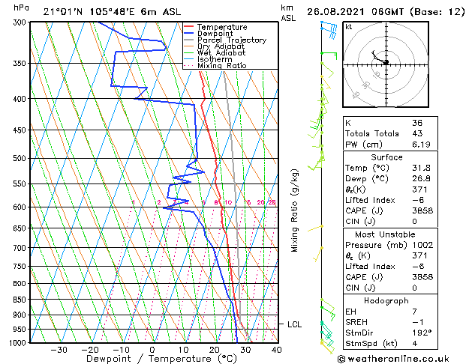Click the 40 temperature axis tick
This screenshot has width=472, height=364.
[276, 350]
